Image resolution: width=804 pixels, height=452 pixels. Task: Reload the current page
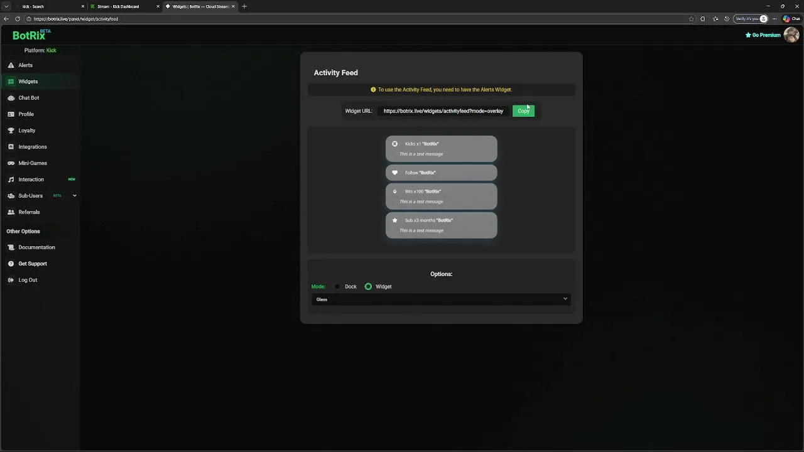17,19
